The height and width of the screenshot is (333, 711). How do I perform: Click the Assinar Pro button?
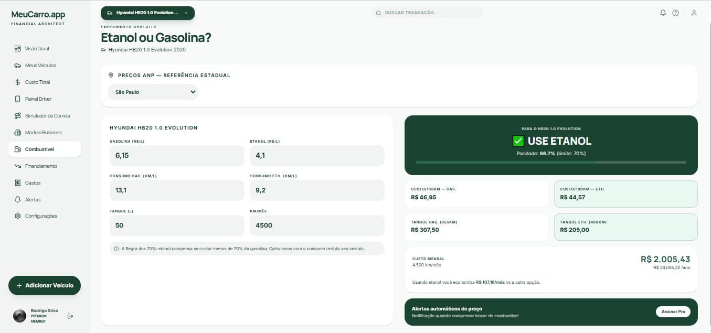(x=673, y=311)
